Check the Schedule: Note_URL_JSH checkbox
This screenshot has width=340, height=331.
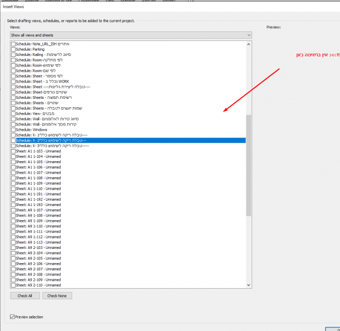[x=13, y=44]
